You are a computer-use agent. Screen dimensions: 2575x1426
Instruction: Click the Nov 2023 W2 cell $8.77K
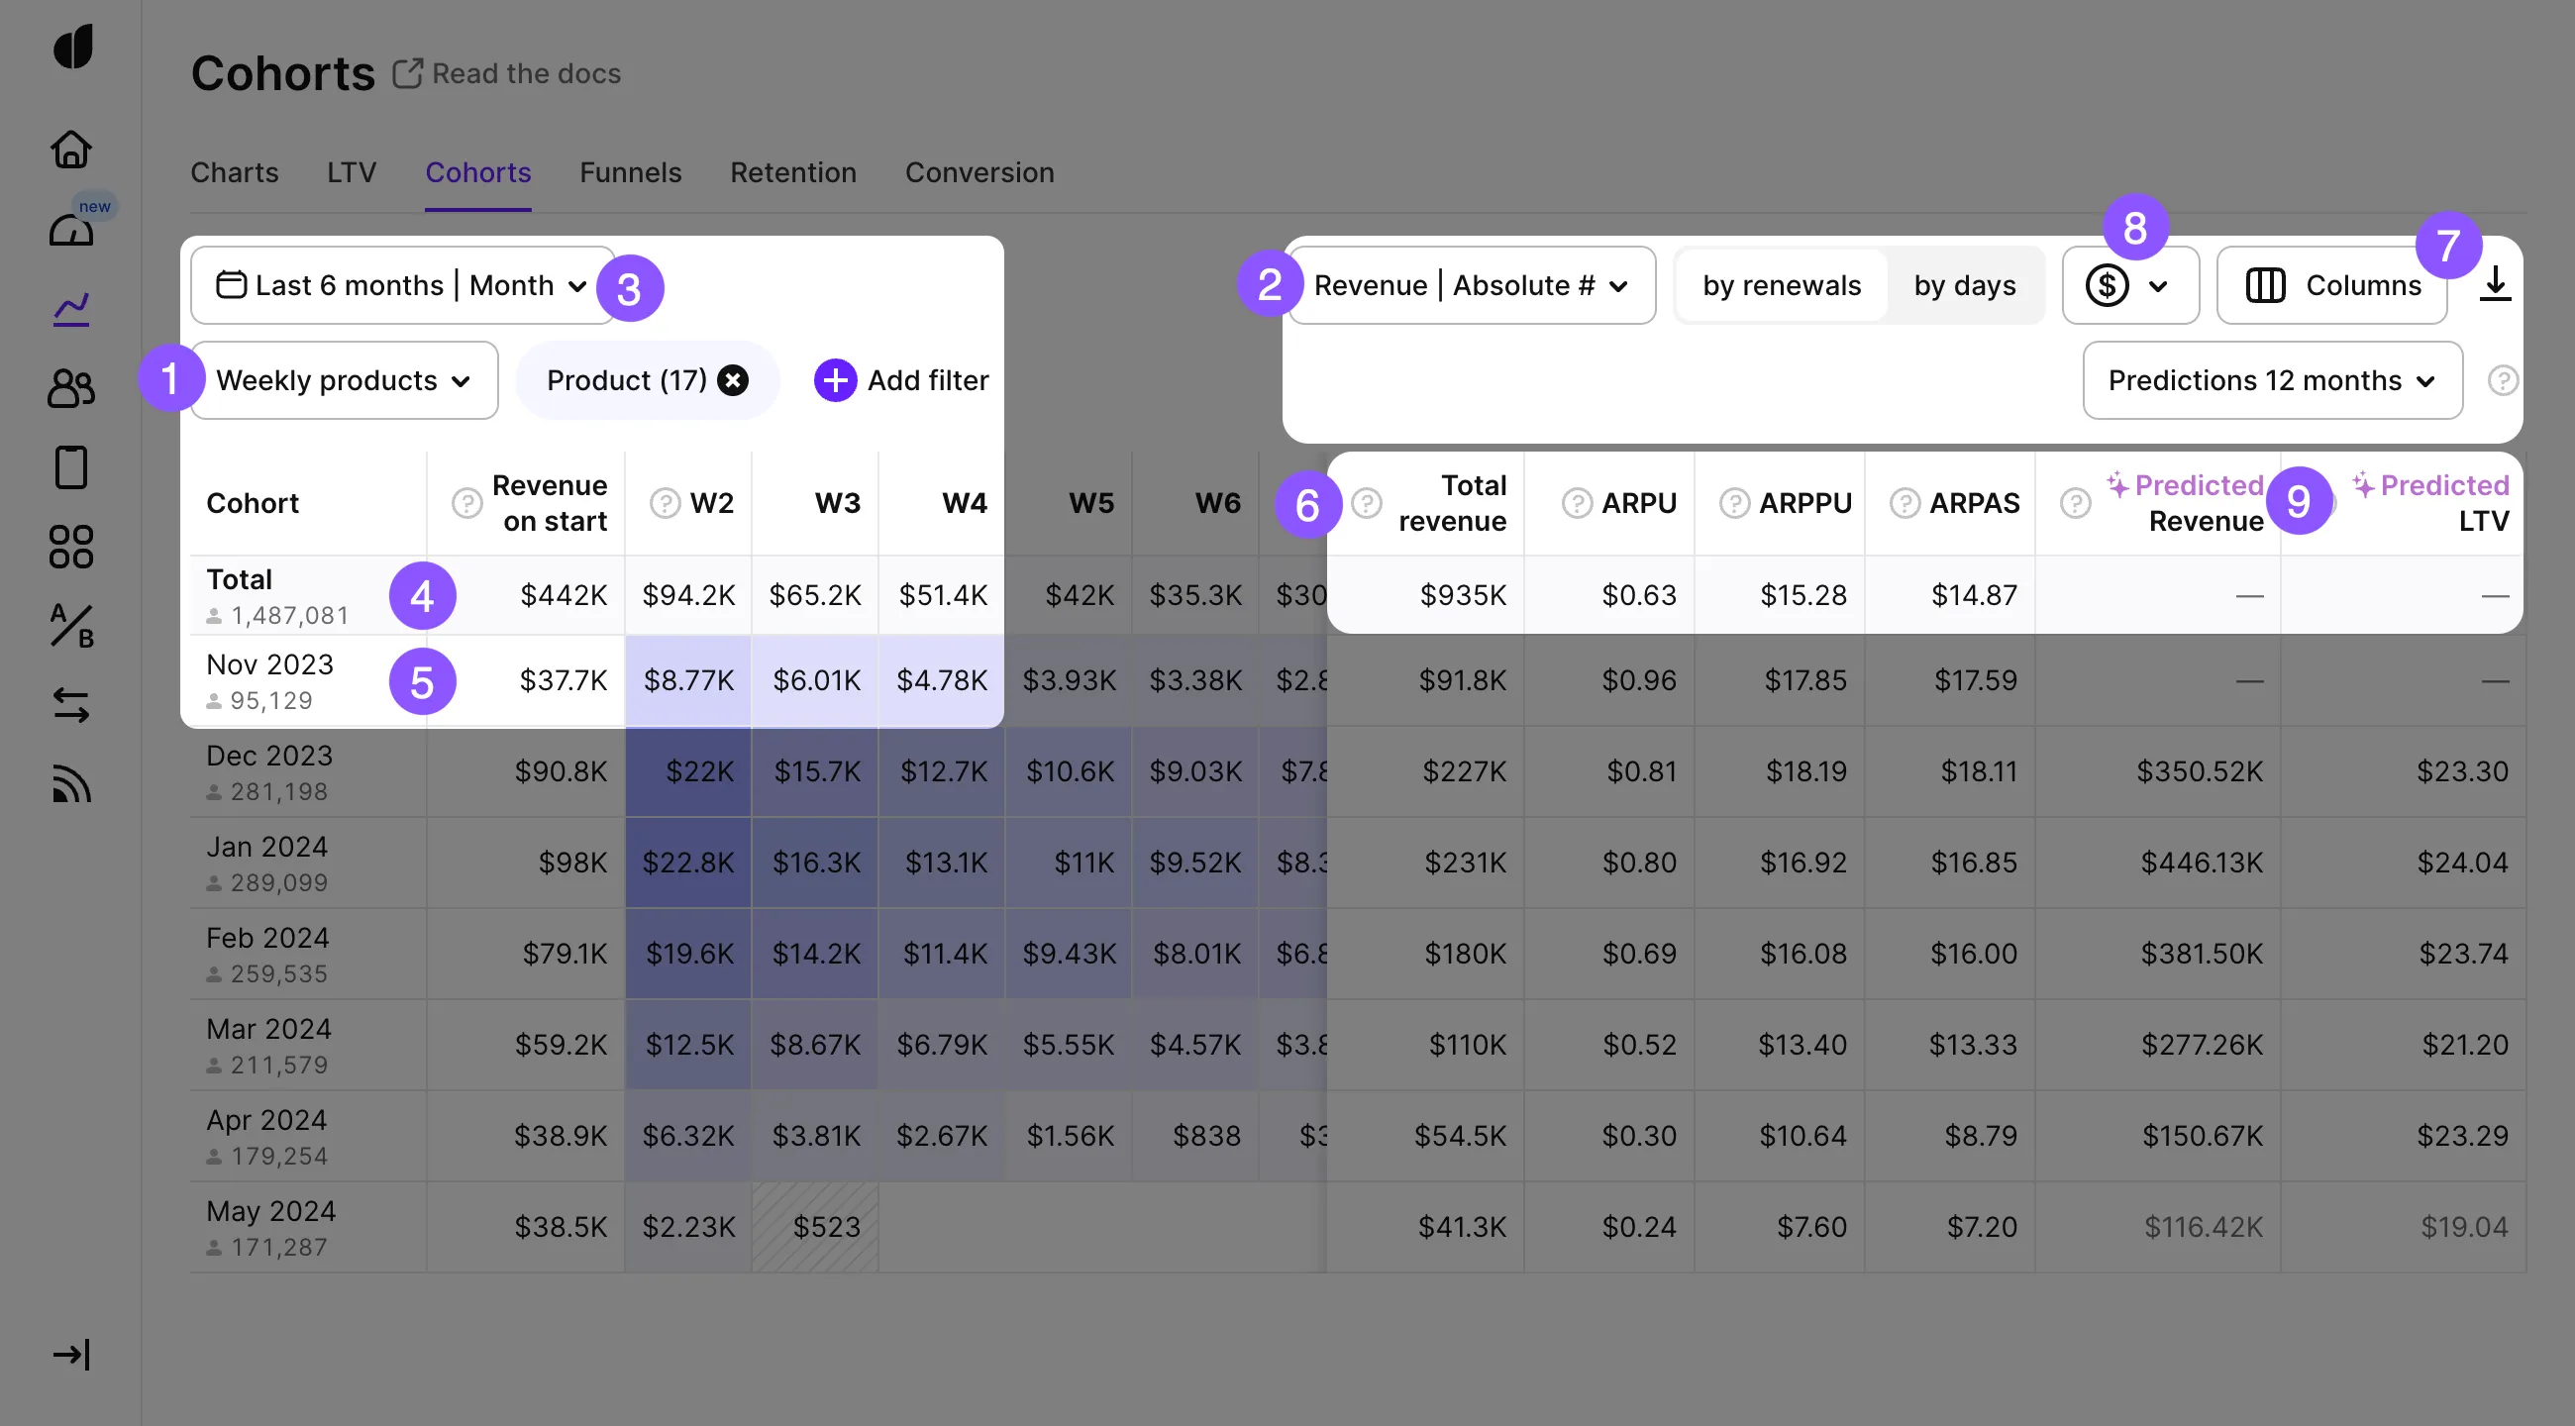pos(687,680)
